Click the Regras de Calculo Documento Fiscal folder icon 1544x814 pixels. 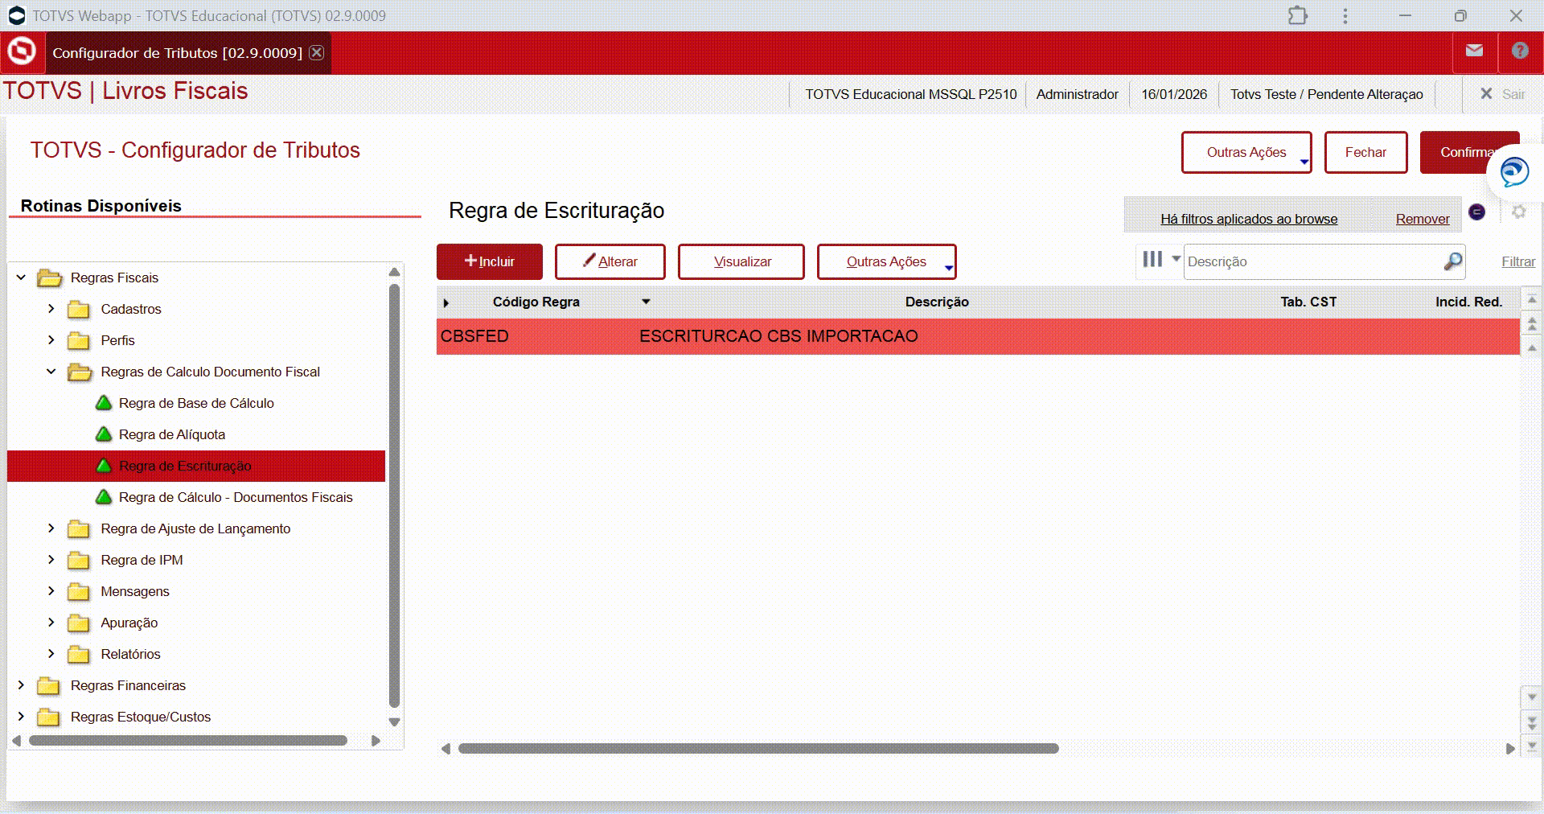[x=80, y=372]
